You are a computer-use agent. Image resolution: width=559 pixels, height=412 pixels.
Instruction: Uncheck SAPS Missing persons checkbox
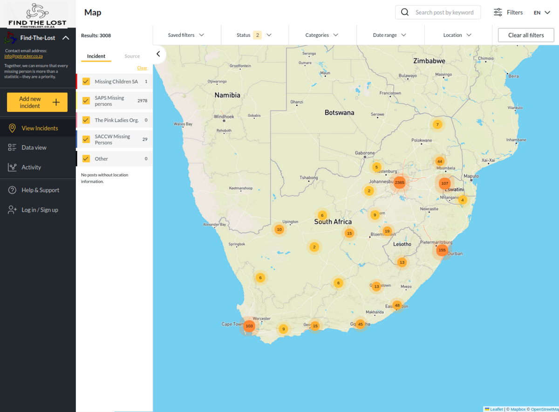click(86, 101)
